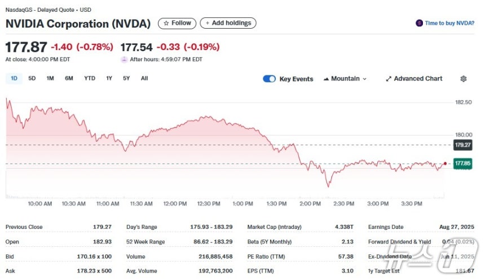Click the purple Time to buy NVDA icon

point(419,23)
